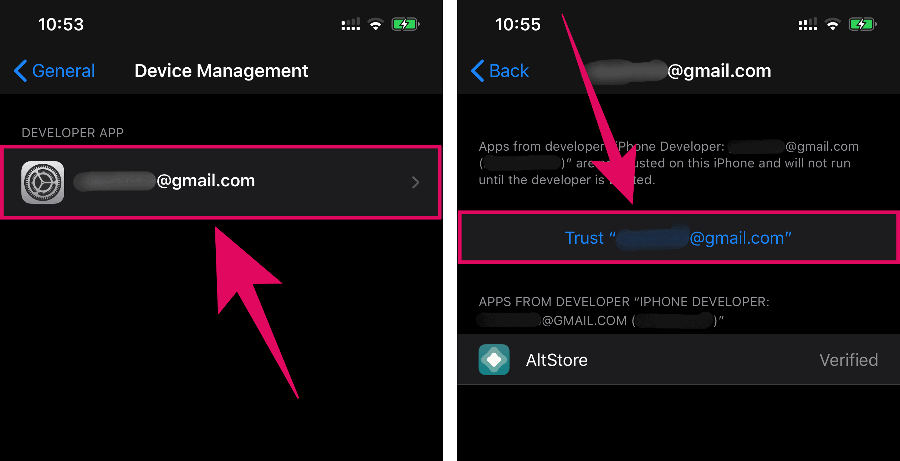Image resolution: width=900 pixels, height=461 pixels.
Task: Trust the gmail.com developer
Action: click(x=678, y=238)
